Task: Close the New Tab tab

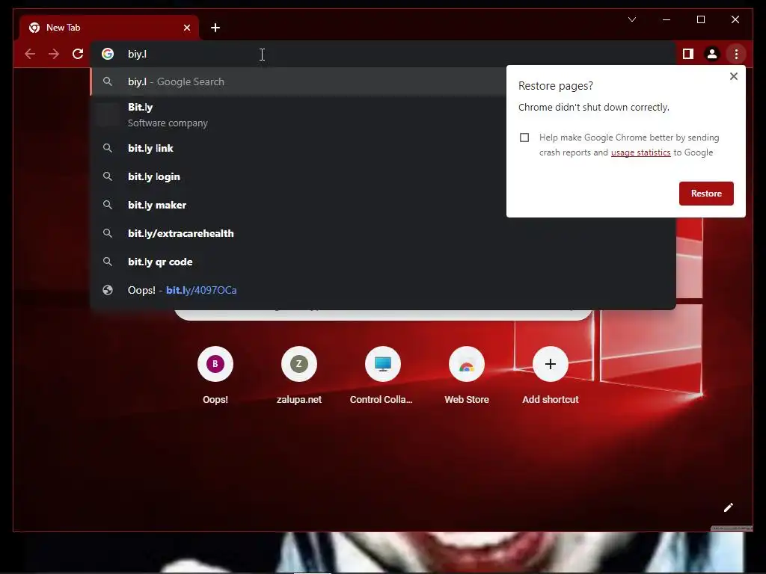Action: (186, 28)
